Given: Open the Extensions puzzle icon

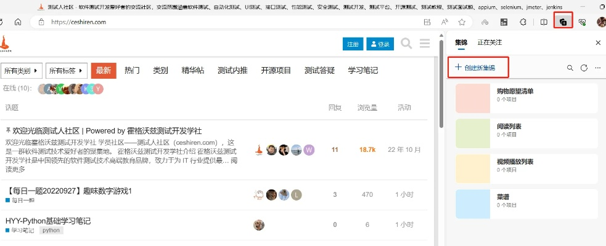Looking at the screenshot, I should click(x=523, y=22).
